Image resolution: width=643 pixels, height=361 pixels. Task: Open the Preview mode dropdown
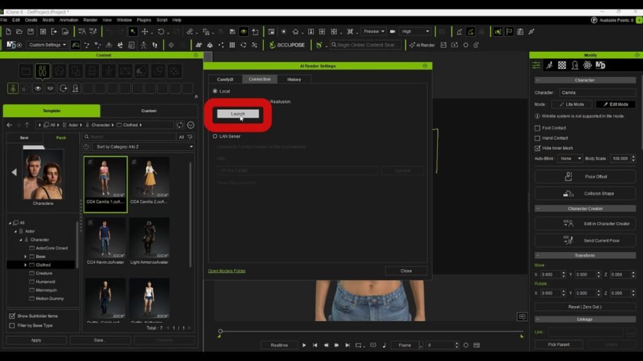[x=374, y=31]
